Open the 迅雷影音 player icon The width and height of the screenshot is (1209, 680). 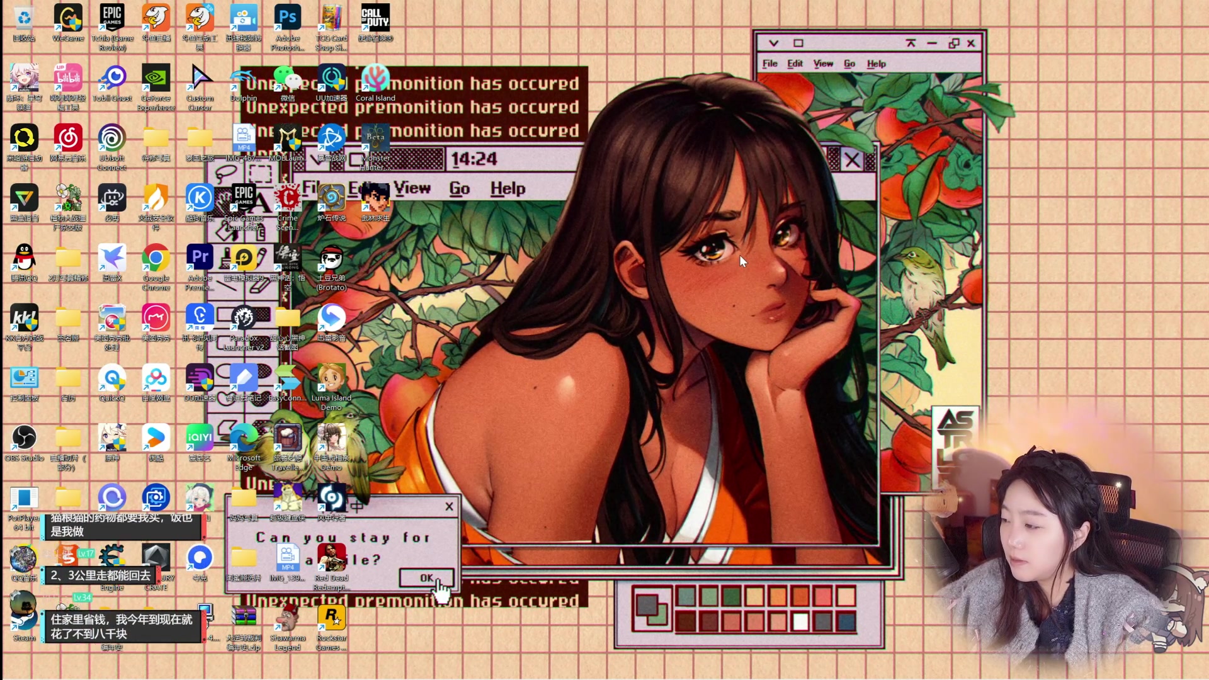pos(331,323)
